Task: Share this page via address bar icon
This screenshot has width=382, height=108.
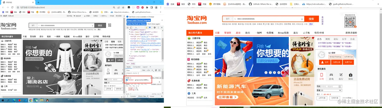Action: click(x=118, y=8)
